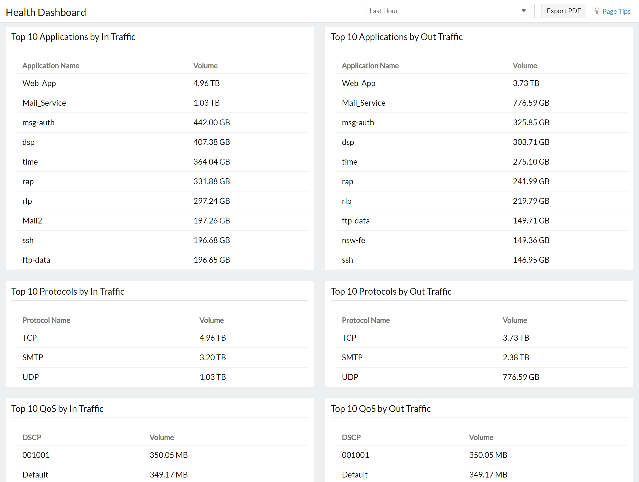Click DSCP 001001 in QoS by In Traffic
This screenshot has width=639, height=482.
(36, 455)
